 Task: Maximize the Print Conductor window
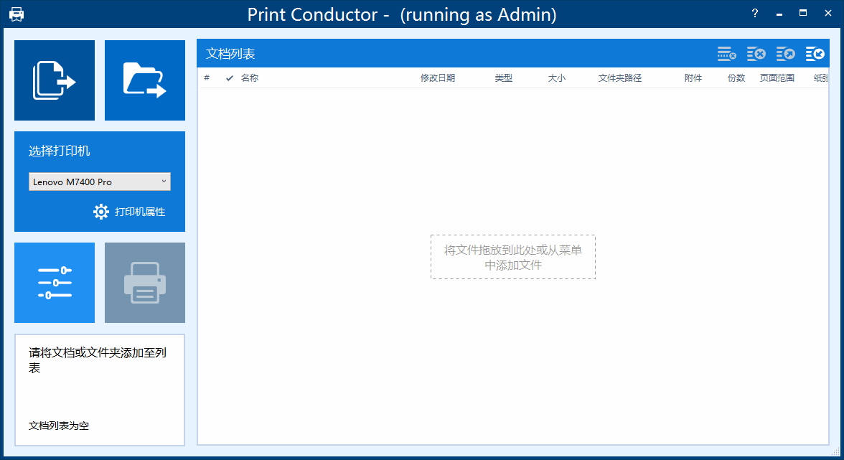point(803,14)
